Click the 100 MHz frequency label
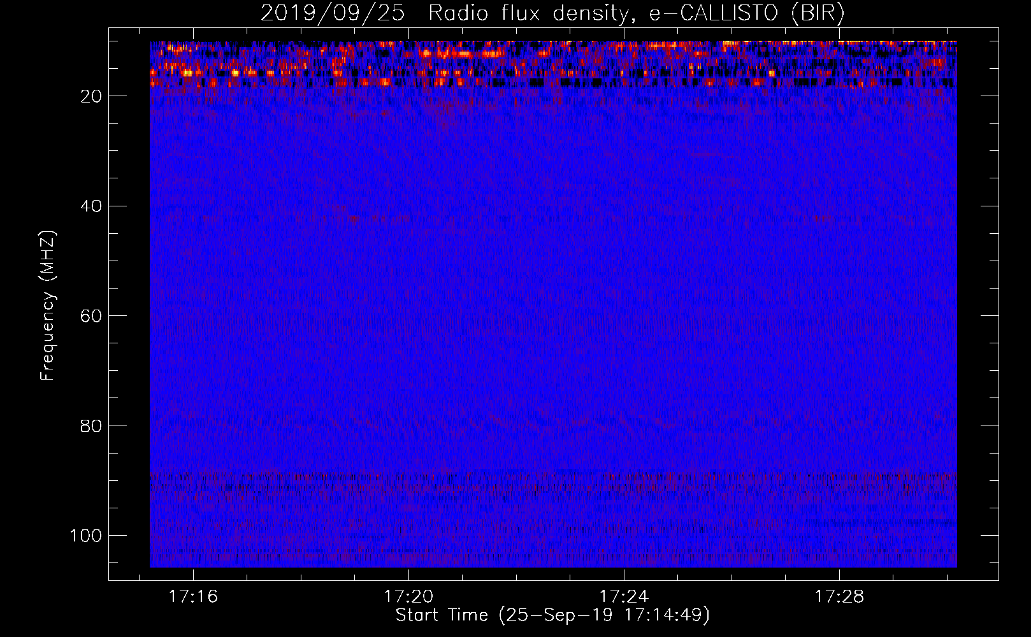This screenshot has height=637, width=1031. pyautogui.click(x=86, y=536)
